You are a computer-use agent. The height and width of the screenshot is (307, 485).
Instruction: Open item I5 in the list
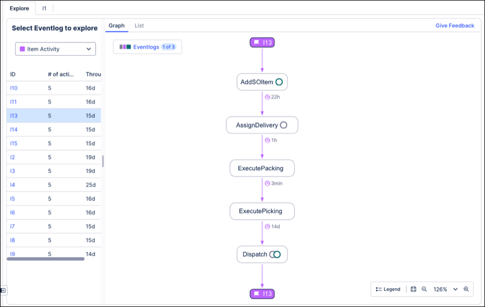point(12,199)
